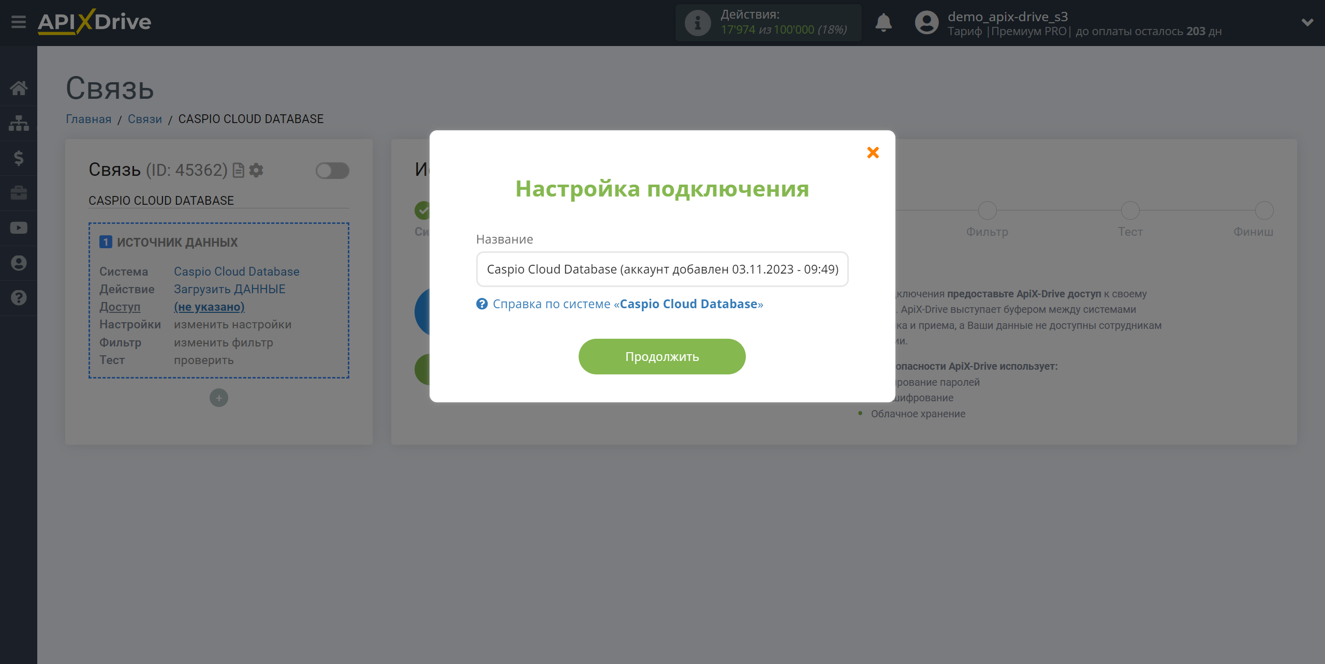This screenshot has height=664, width=1325.
Task: Open the briefcase sidebar icon
Action: point(19,193)
